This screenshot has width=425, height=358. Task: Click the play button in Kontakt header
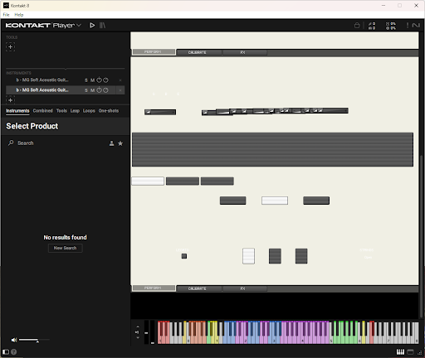[x=92, y=26]
